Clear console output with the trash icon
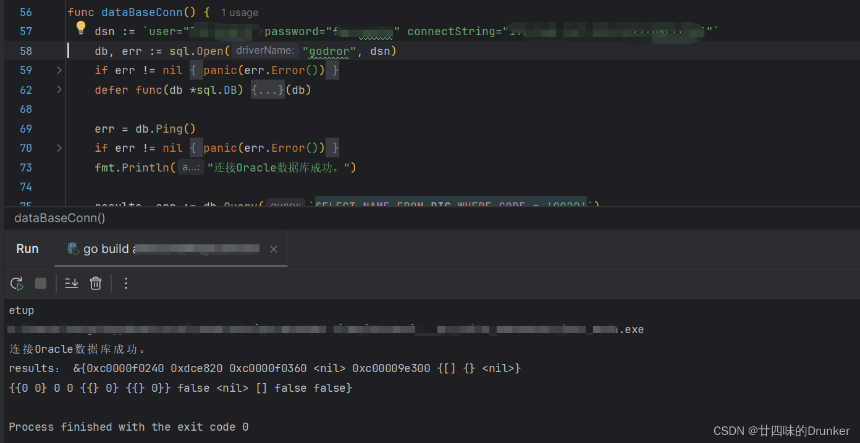Image resolution: width=860 pixels, height=443 pixels. 96,283
